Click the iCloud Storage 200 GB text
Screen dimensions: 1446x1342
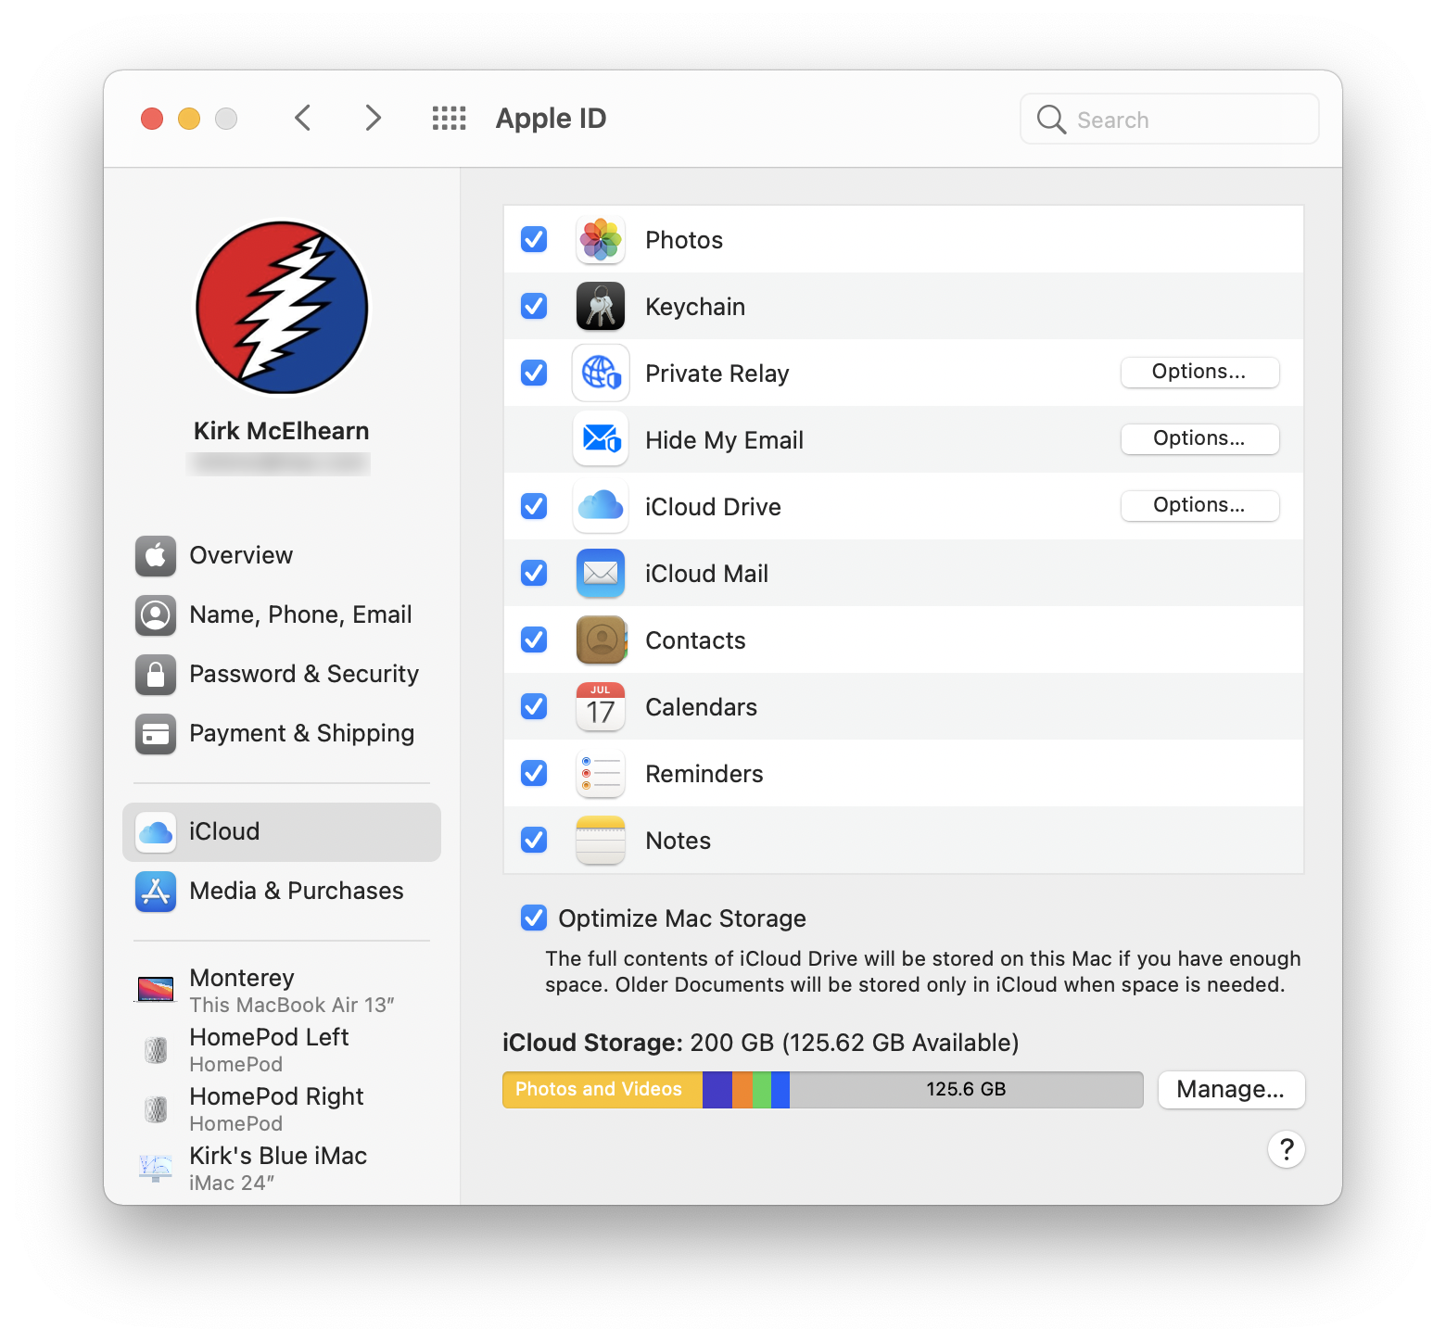click(760, 1043)
